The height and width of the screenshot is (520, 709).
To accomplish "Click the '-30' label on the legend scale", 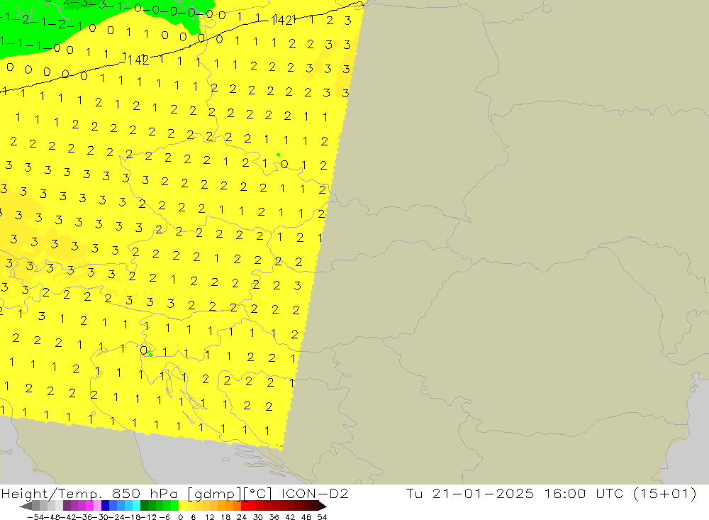I will 101,517.
